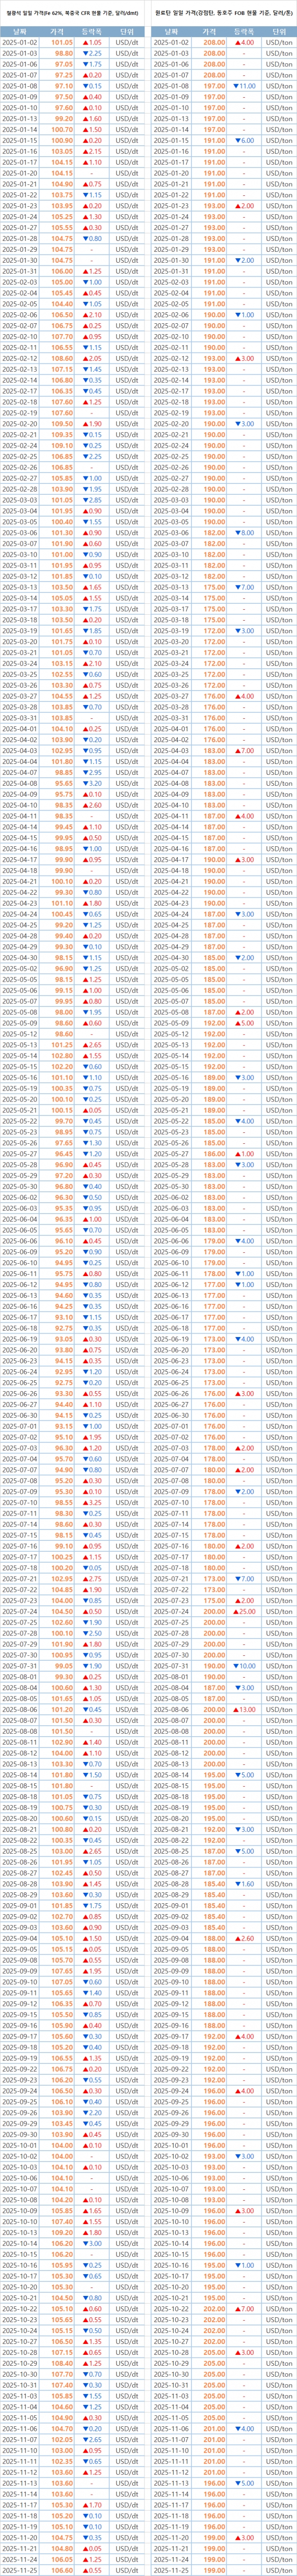This screenshot has height=2576, width=297.
Task: Click the USD/ton unit for 2025-01-02
Action: (278, 43)
